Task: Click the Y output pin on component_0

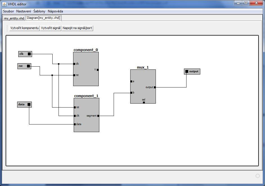Action: pyautogui.click(x=98, y=70)
